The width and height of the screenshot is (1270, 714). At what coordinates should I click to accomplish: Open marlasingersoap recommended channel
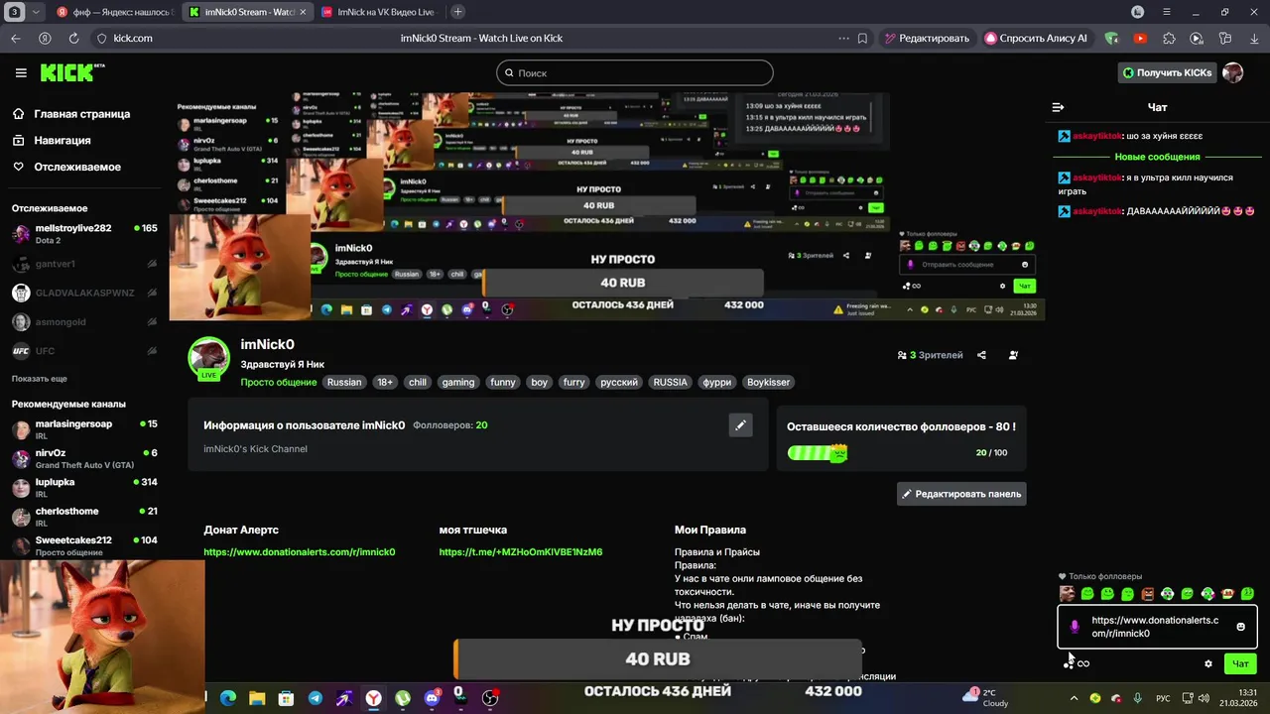pyautogui.click(x=84, y=429)
